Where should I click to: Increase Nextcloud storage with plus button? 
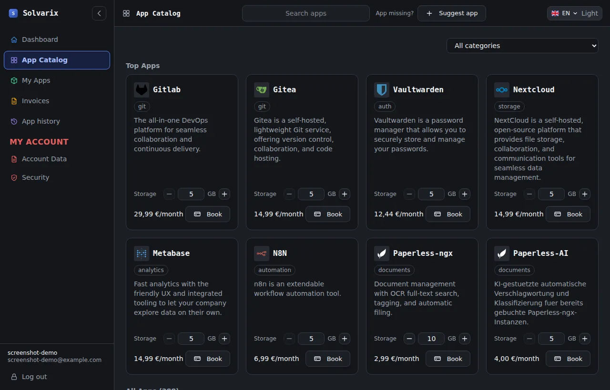pos(585,194)
